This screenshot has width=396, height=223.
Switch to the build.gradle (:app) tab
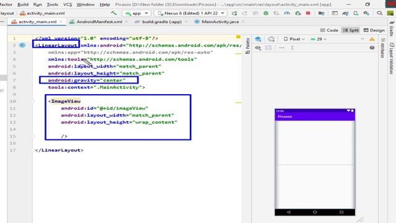click(161, 22)
